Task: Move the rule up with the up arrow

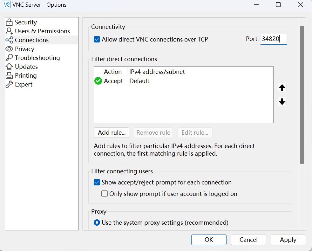Action: point(282,88)
